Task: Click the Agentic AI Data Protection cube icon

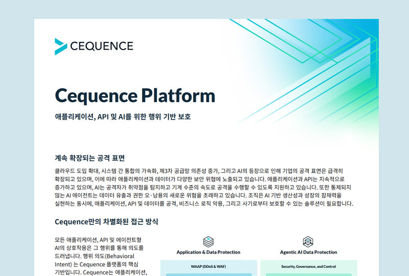Action: click(308, 242)
